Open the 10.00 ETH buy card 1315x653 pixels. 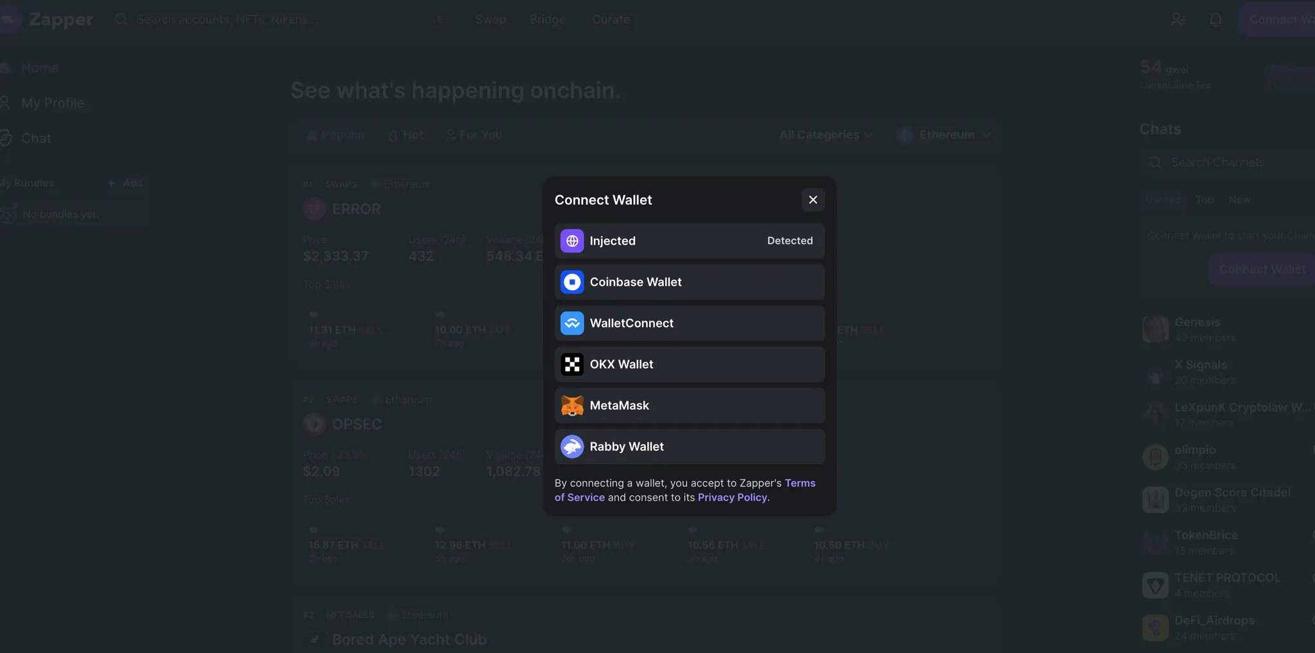(x=473, y=329)
